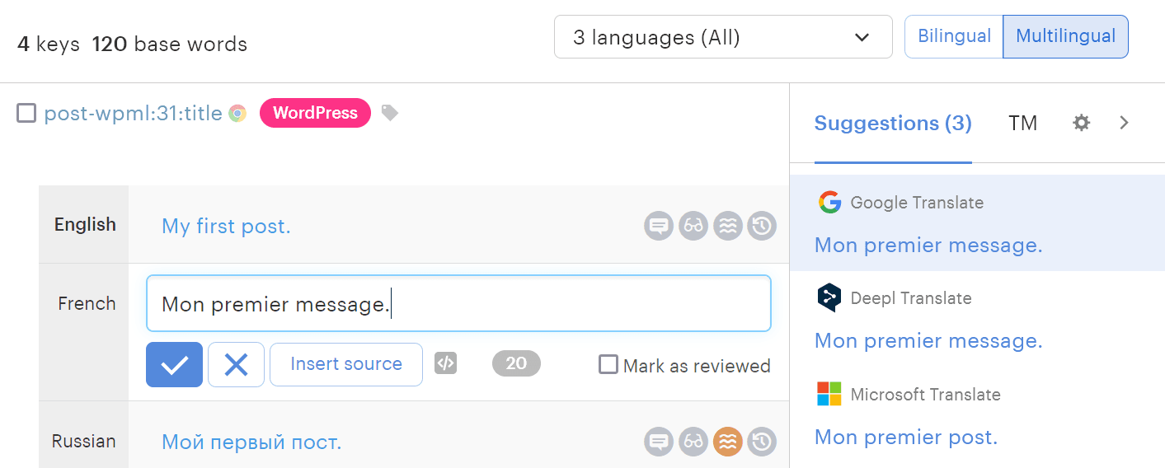Click the tag icon next to WordPress
Image resolution: width=1165 pixels, height=468 pixels.
coord(390,113)
